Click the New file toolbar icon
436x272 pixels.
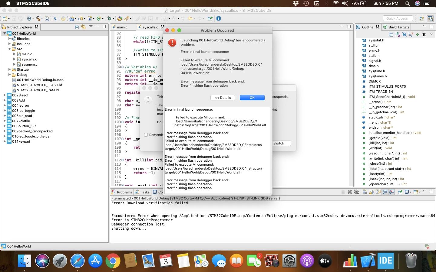5,18
